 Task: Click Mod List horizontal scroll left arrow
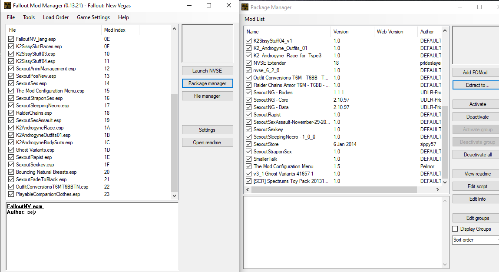click(x=248, y=189)
